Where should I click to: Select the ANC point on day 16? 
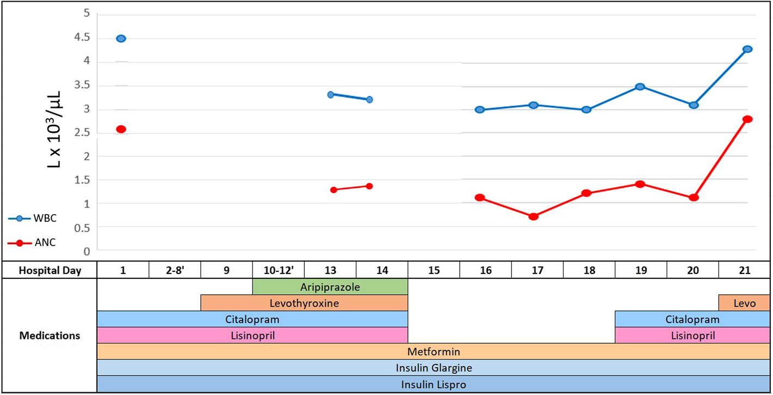point(480,197)
